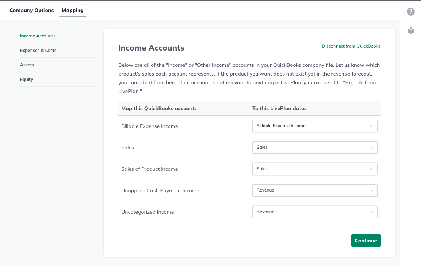This screenshot has height=266, width=421.
Task: Click the Billable Expense Income account label
Action: click(150, 126)
